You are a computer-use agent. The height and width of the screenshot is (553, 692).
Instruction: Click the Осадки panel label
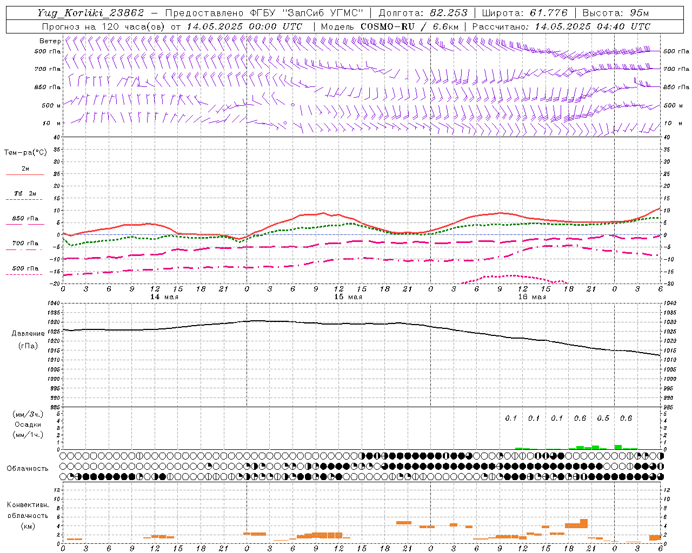pyautogui.click(x=28, y=424)
